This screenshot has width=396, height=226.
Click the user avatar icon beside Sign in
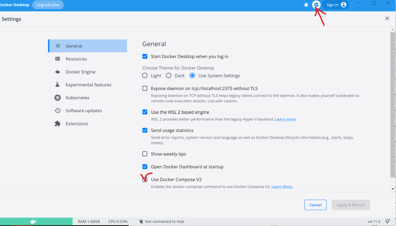[343, 5]
